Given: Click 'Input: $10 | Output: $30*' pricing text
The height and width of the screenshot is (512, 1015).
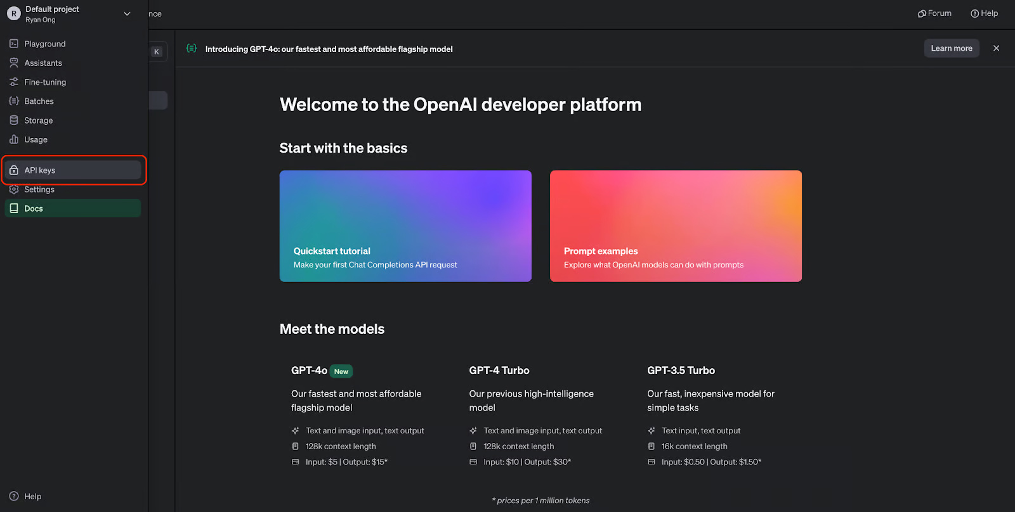Looking at the screenshot, I should [x=527, y=462].
